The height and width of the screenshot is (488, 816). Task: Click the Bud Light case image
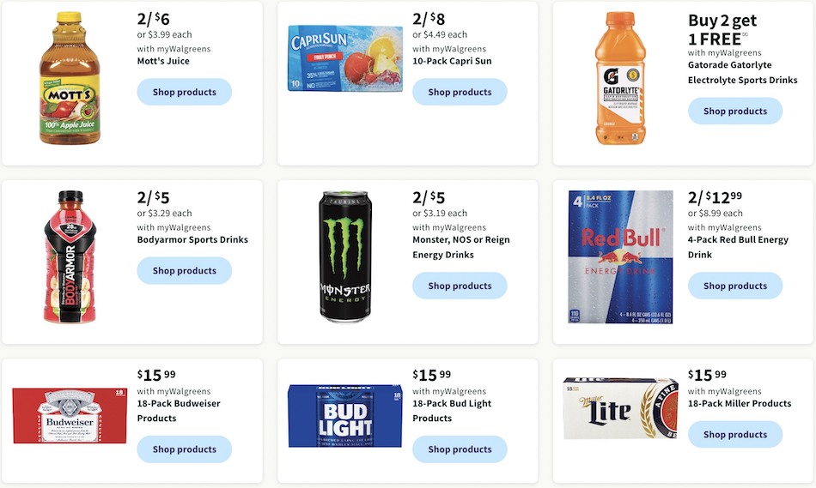click(345, 416)
